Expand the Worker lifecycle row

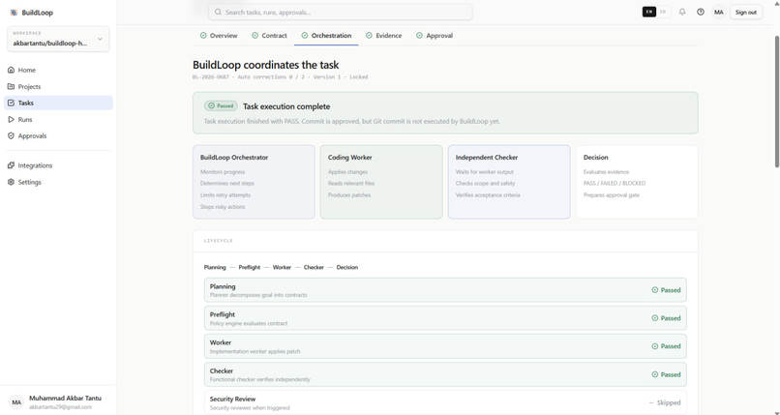click(x=445, y=346)
